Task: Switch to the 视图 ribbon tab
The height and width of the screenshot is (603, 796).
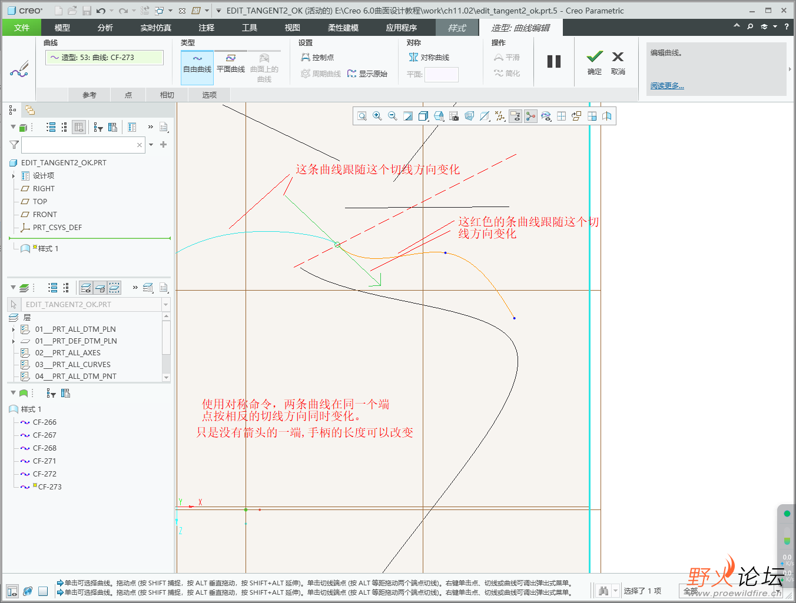Action: (x=293, y=28)
